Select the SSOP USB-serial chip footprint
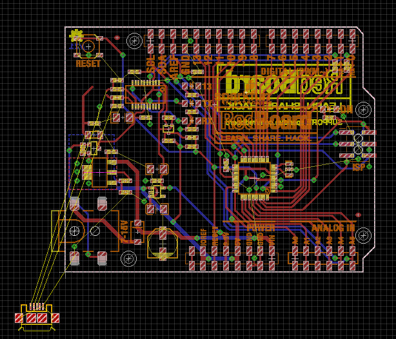The height and width of the screenshot is (339, 396). click(x=146, y=95)
